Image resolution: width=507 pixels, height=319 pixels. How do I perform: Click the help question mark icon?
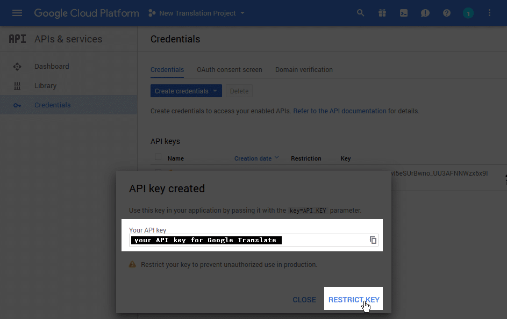[x=447, y=13]
